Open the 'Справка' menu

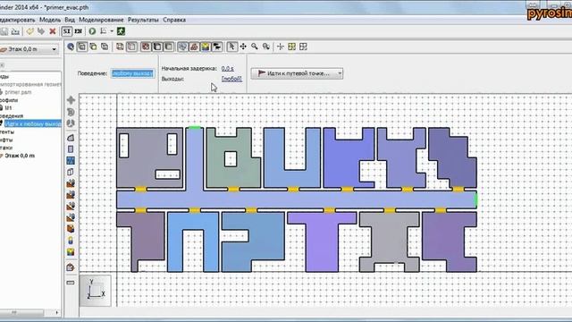(x=174, y=20)
